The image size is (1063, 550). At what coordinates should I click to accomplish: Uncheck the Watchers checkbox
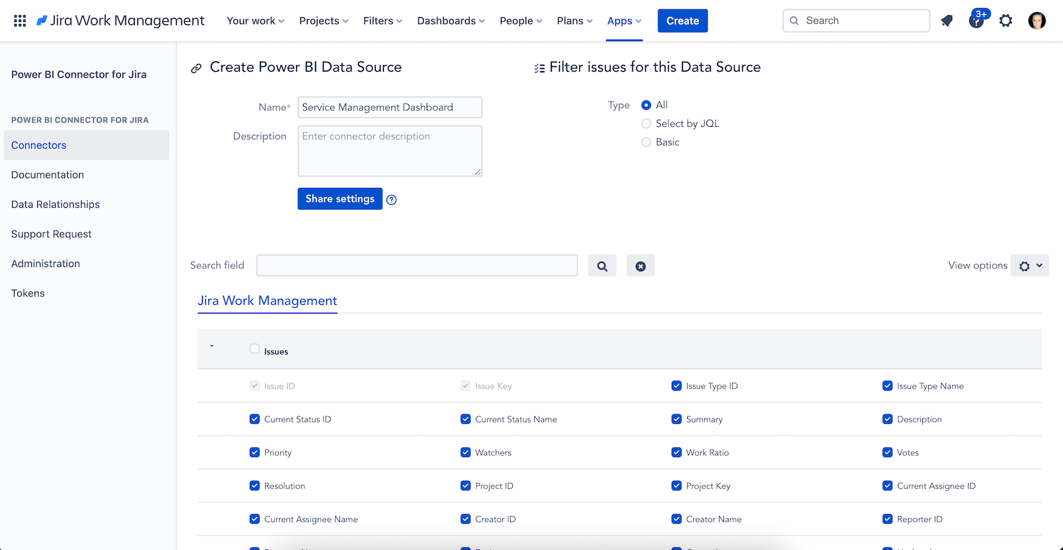[465, 452]
